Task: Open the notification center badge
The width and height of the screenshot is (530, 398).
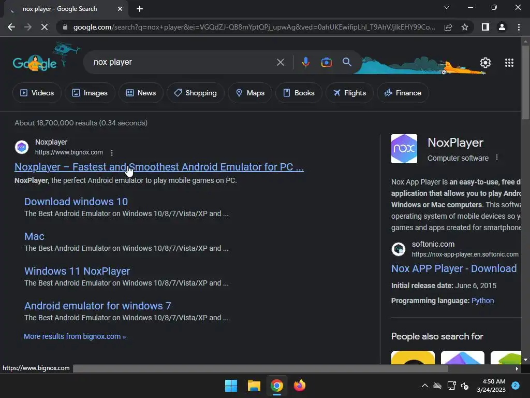Action: tap(515, 386)
